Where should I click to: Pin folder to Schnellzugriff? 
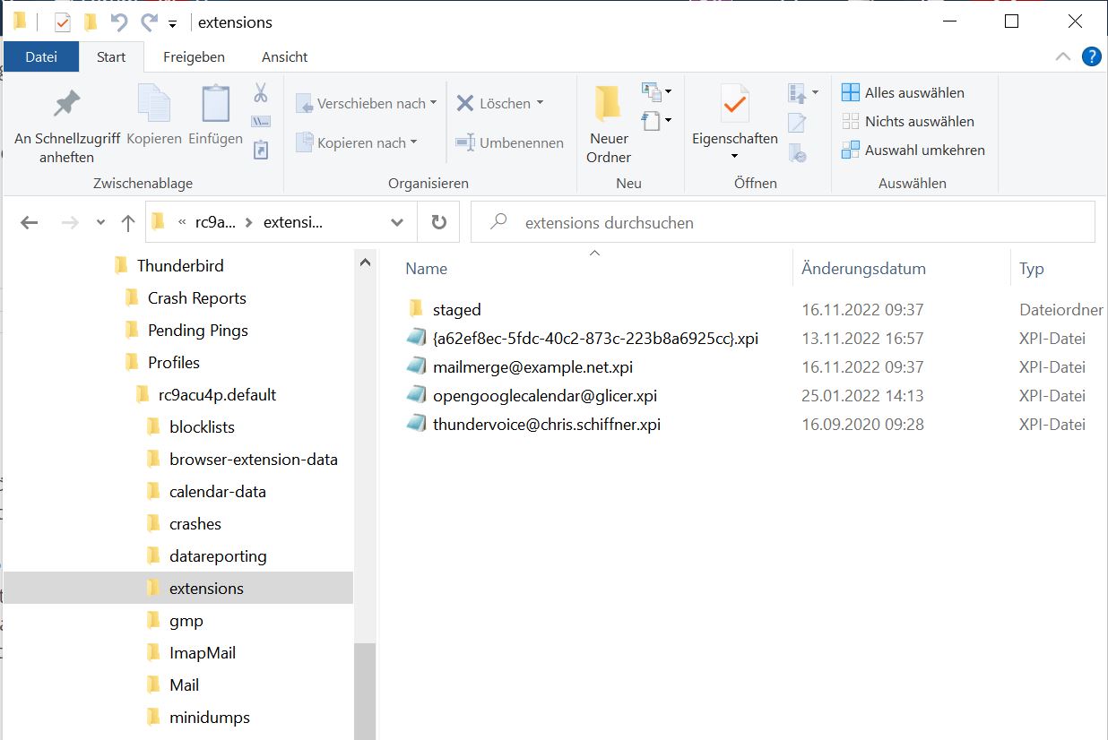(x=66, y=125)
